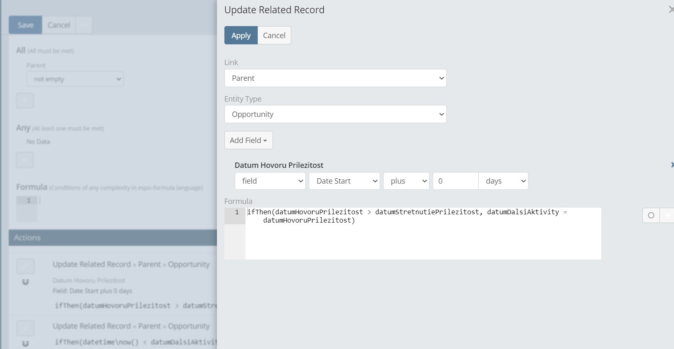This screenshot has height=349, width=674.
Task: Remove the Datum Hovoru Prilezitost field
Action: pos(672,165)
